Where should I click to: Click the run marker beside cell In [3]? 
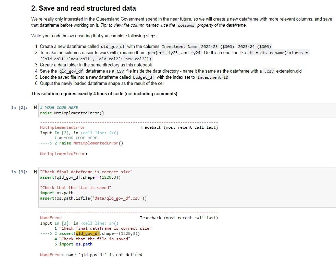click(x=35, y=172)
